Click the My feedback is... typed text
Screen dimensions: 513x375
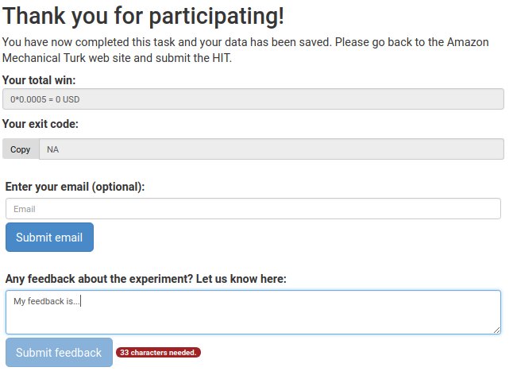[47, 301]
